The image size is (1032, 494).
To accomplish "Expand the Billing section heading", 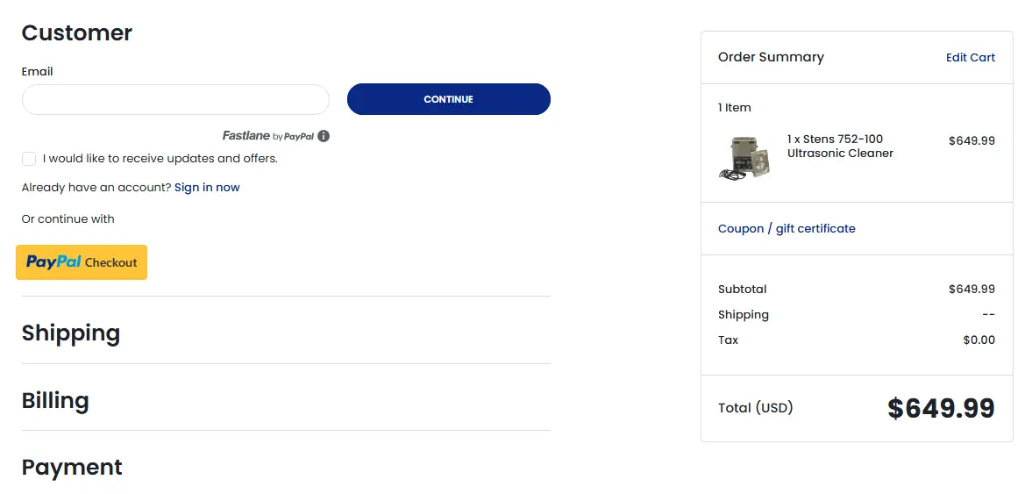I will 55,400.
